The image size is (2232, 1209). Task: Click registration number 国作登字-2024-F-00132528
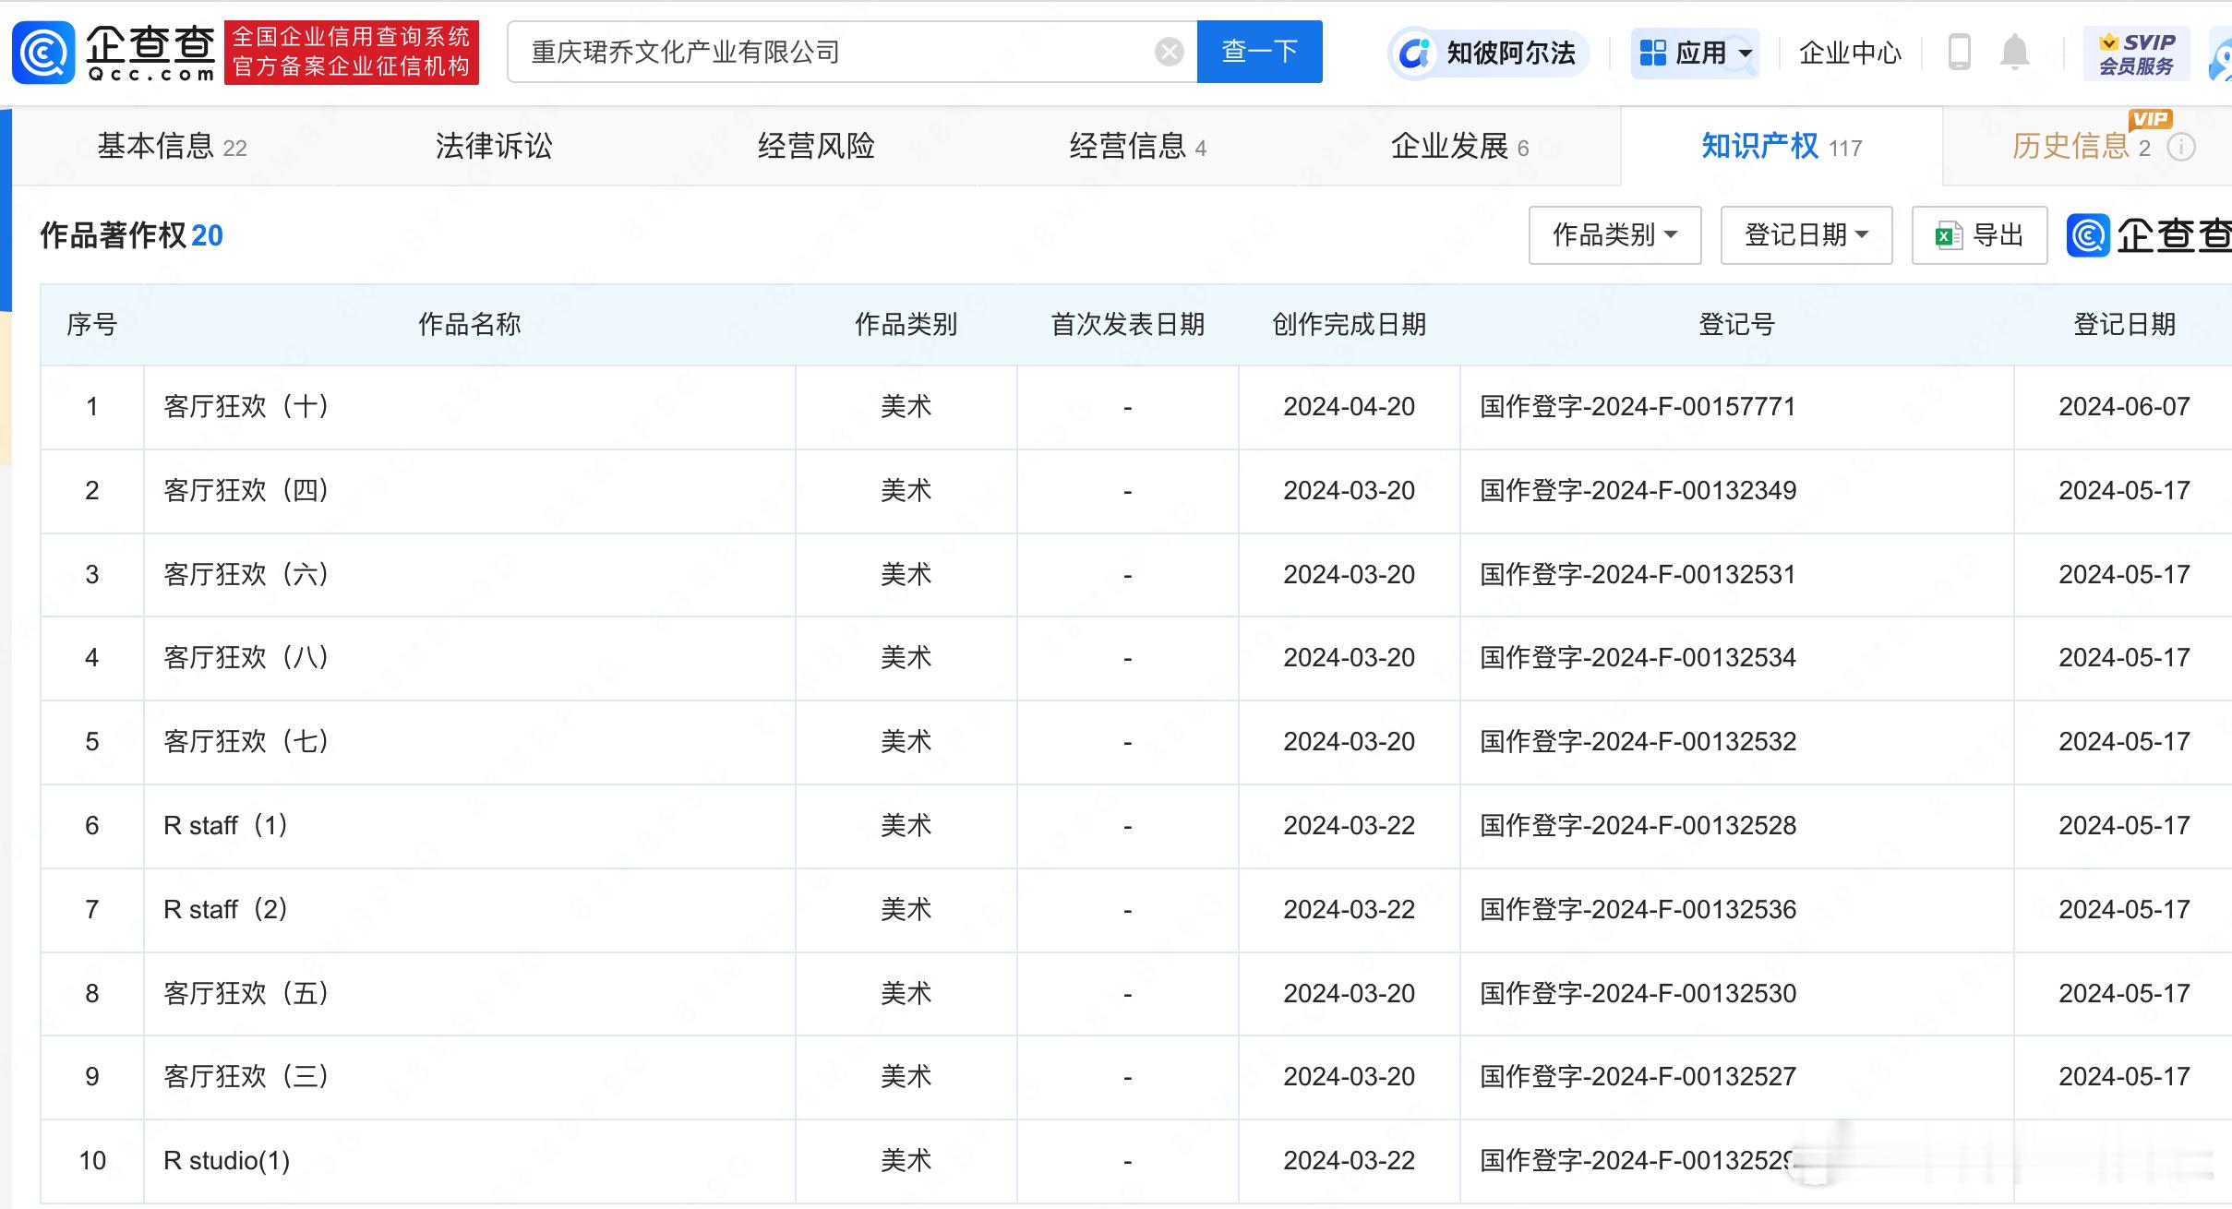pyautogui.click(x=1638, y=826)
